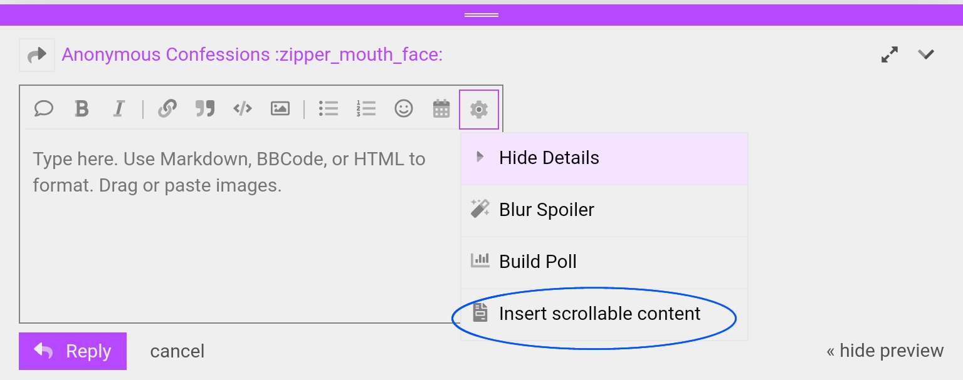
Task: Collapse the composer with the chevron
Action: tap(926, 54)
